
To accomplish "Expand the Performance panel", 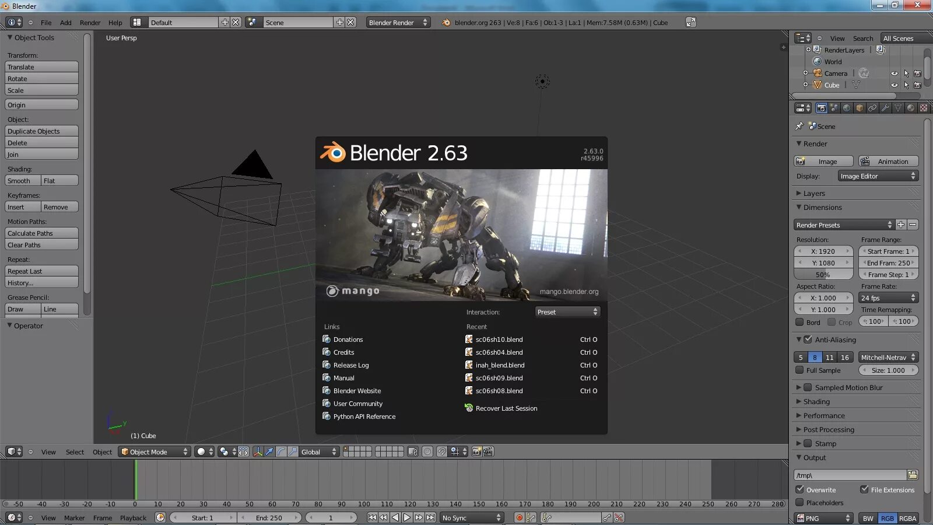I will coord(823,415).
